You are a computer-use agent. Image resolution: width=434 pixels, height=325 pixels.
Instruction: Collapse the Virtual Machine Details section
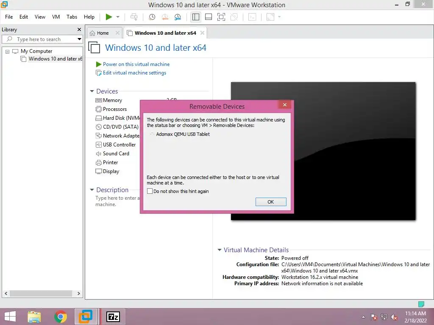point(220,250)
